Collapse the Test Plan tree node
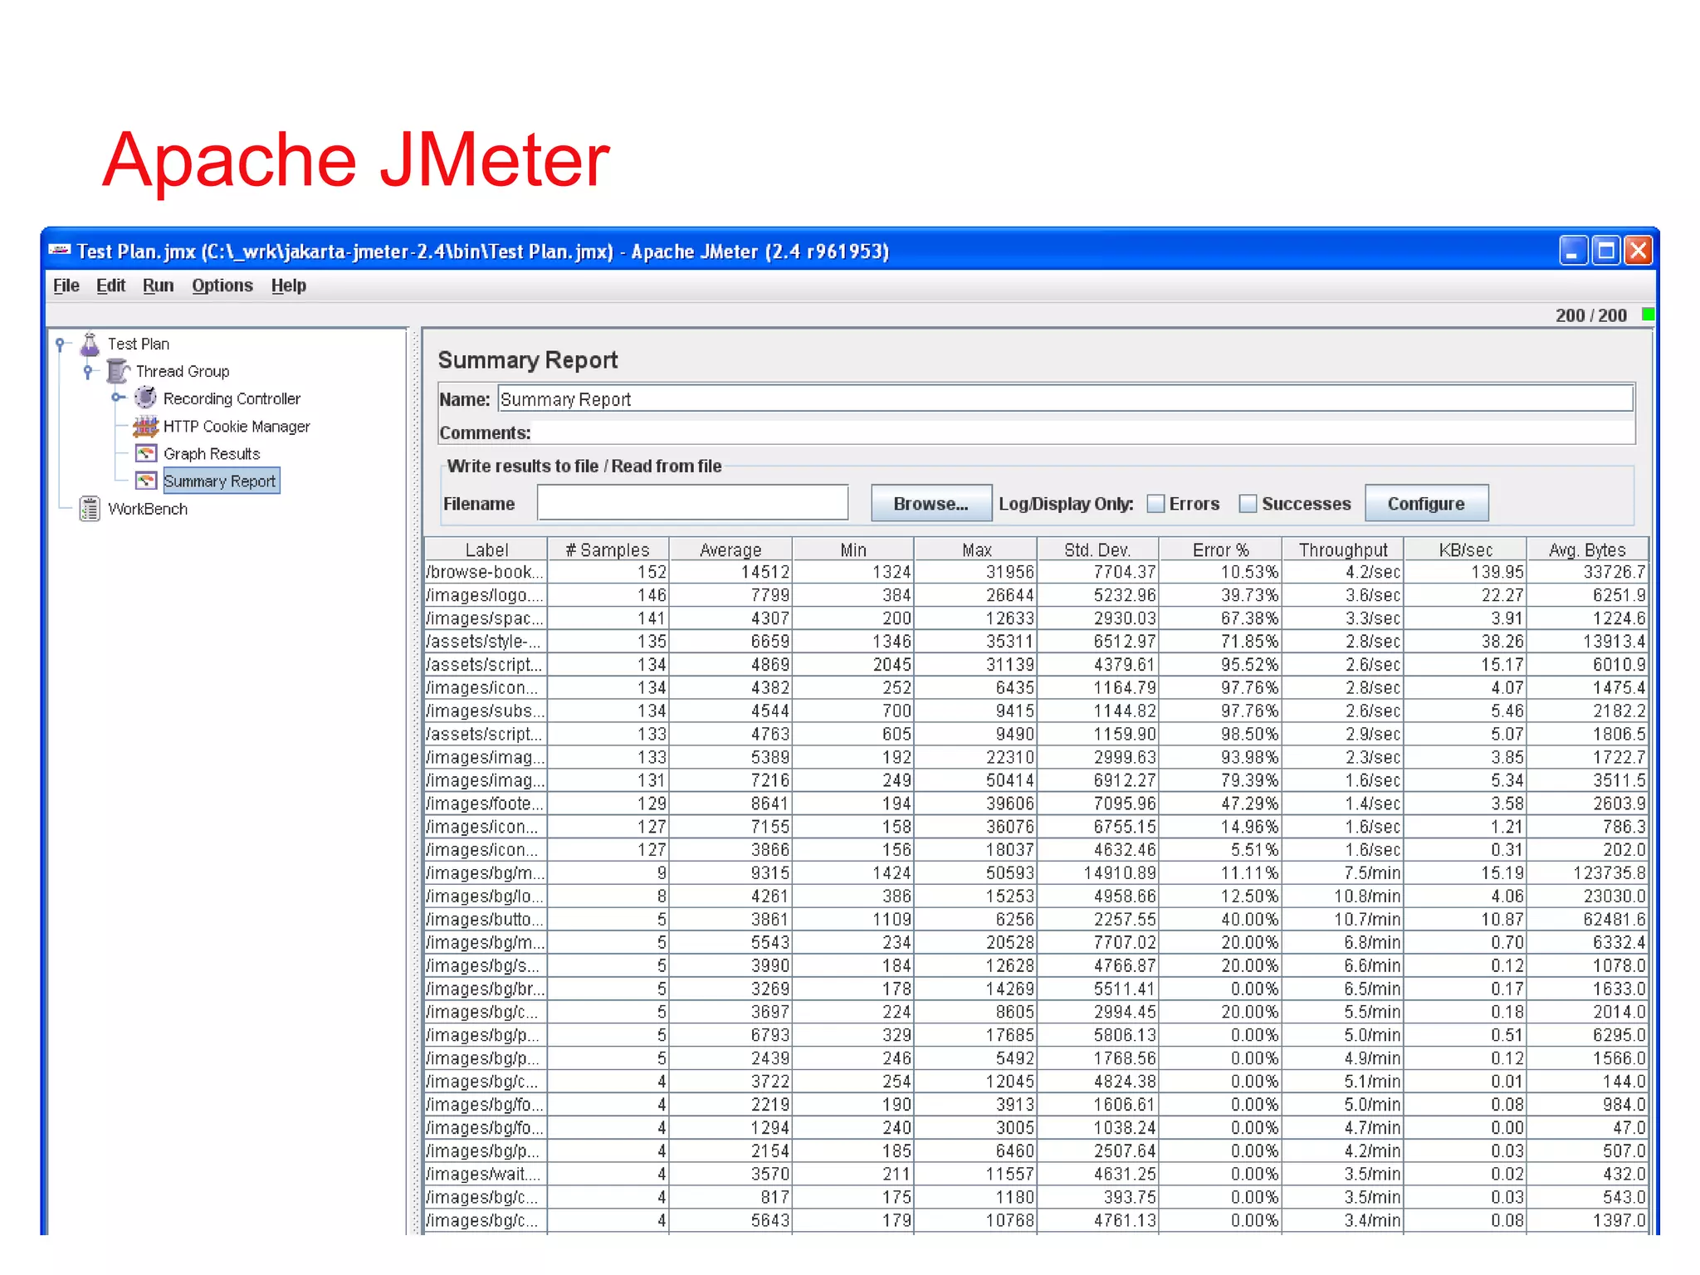Image resolution: width=1700 pixels, height=1275 pixels. [x=60, y=344]
